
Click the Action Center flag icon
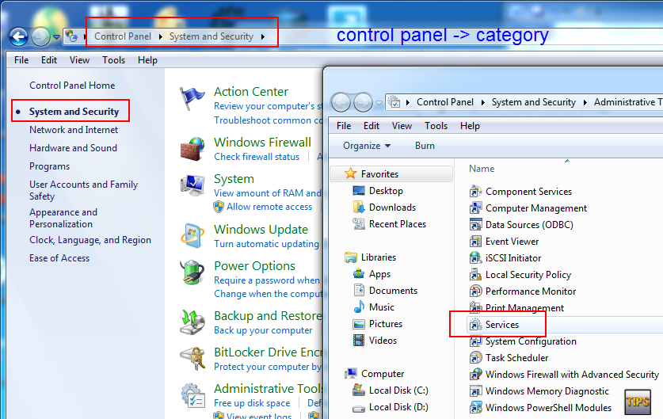point(192,98)
